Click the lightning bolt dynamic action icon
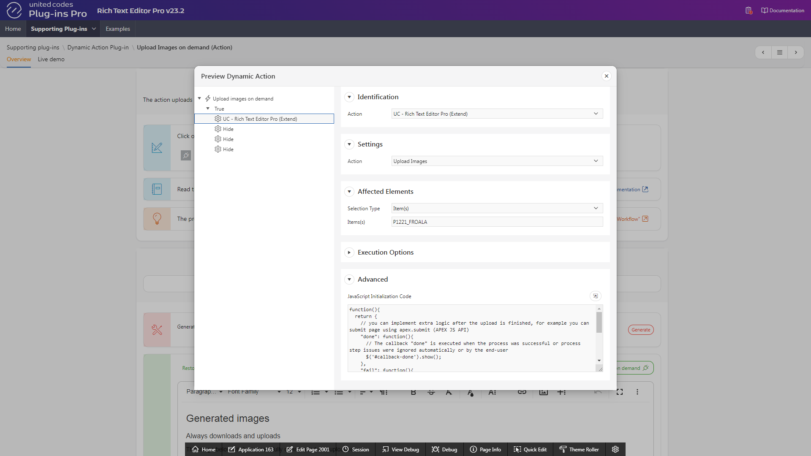Viewport: 811px width, 456px height. pyautogui.click(x=208, y=98)
